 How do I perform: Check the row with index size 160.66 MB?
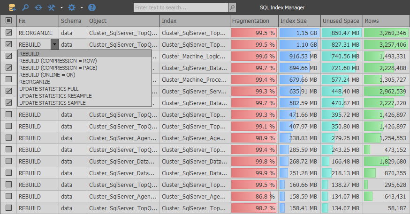pyautogui.click(x=8, y=184)
